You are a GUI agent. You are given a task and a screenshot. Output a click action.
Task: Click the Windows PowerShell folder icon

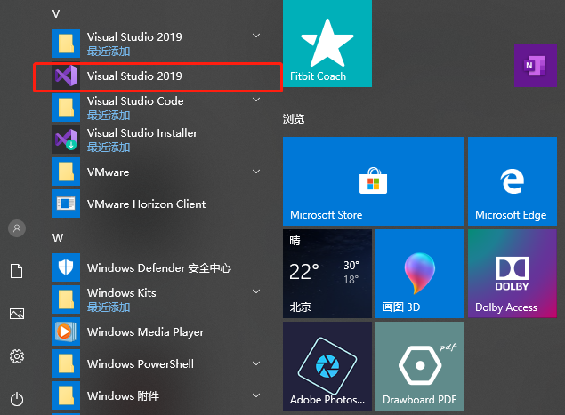66,363
